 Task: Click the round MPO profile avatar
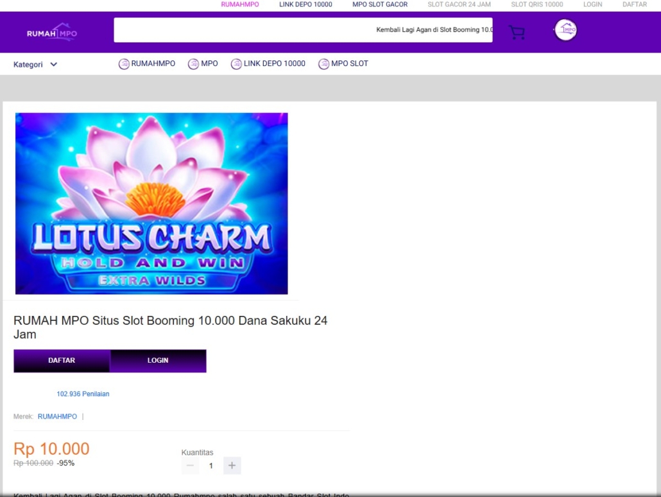565,30
